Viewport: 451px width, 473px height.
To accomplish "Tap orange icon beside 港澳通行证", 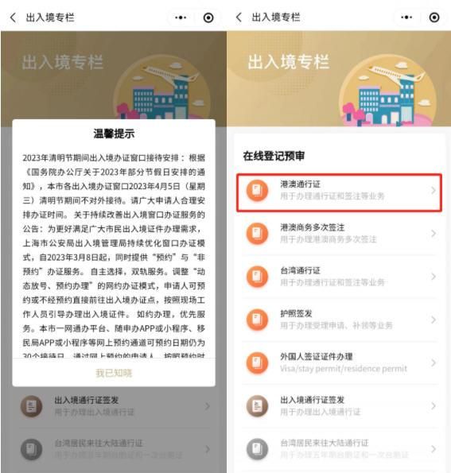I will pos(257,190).
